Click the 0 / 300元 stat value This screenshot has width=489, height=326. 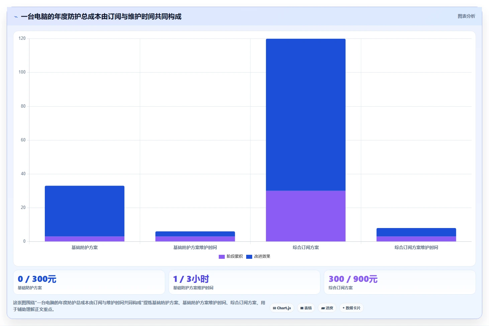tap(37, 279)
